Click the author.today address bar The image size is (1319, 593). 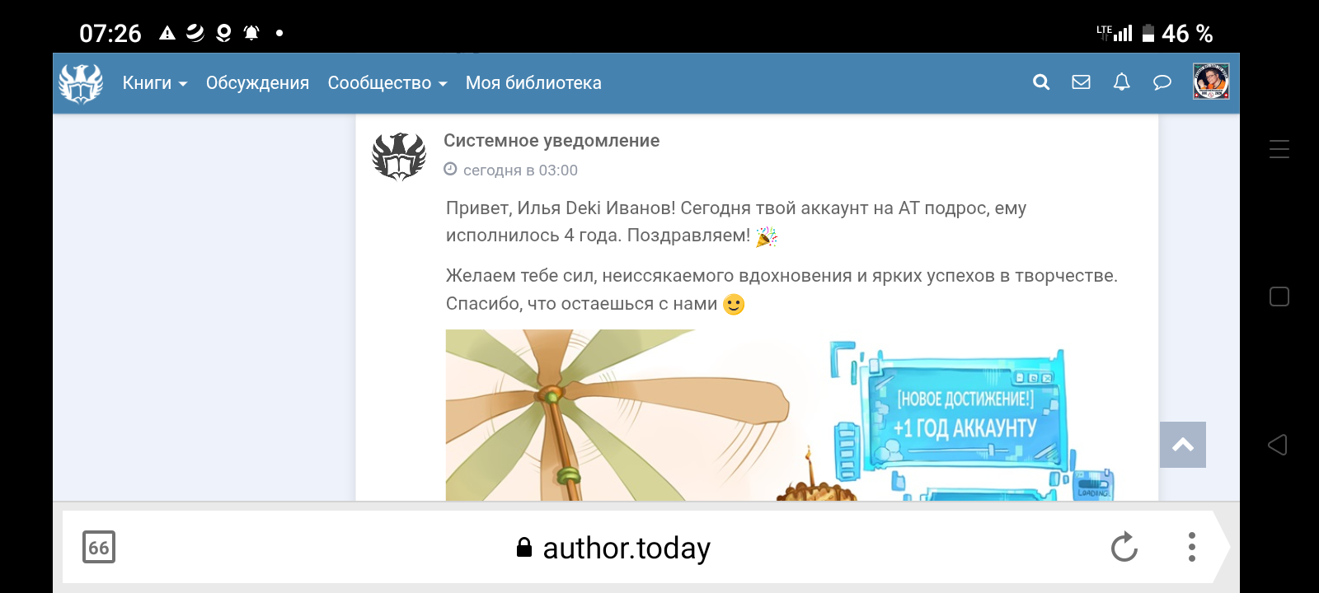click(x=613, y=548)
